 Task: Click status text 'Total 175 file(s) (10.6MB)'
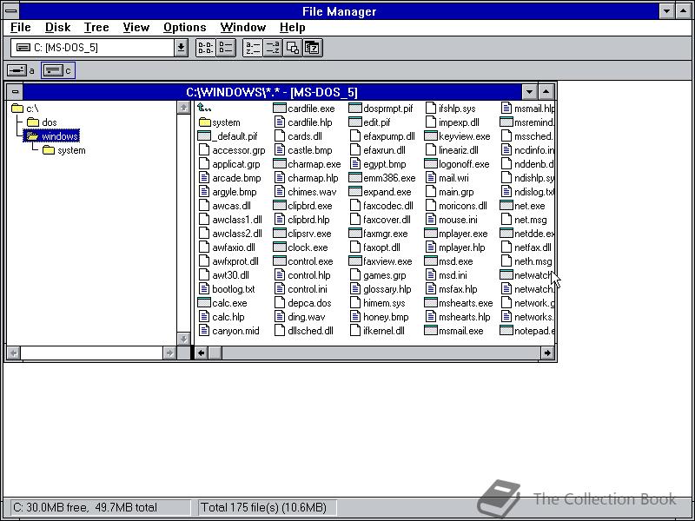(264, 507)
